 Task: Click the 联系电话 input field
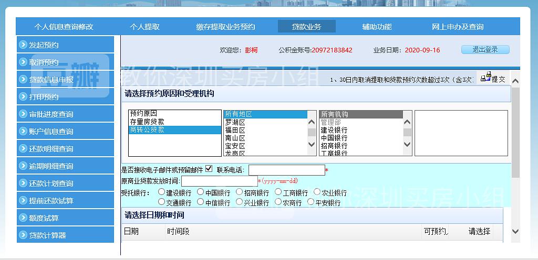(x=286, y=170)
